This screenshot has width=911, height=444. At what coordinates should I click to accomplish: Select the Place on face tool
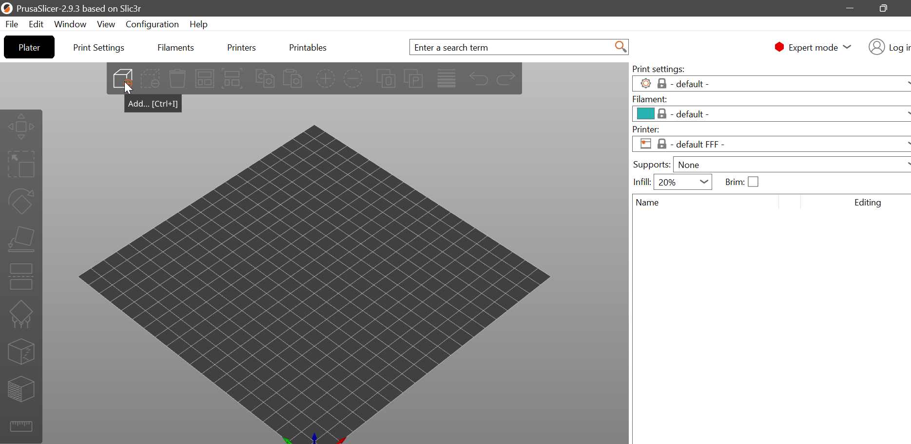pos(21,239)
